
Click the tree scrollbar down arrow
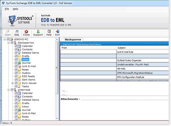click(x=57, y=118)
